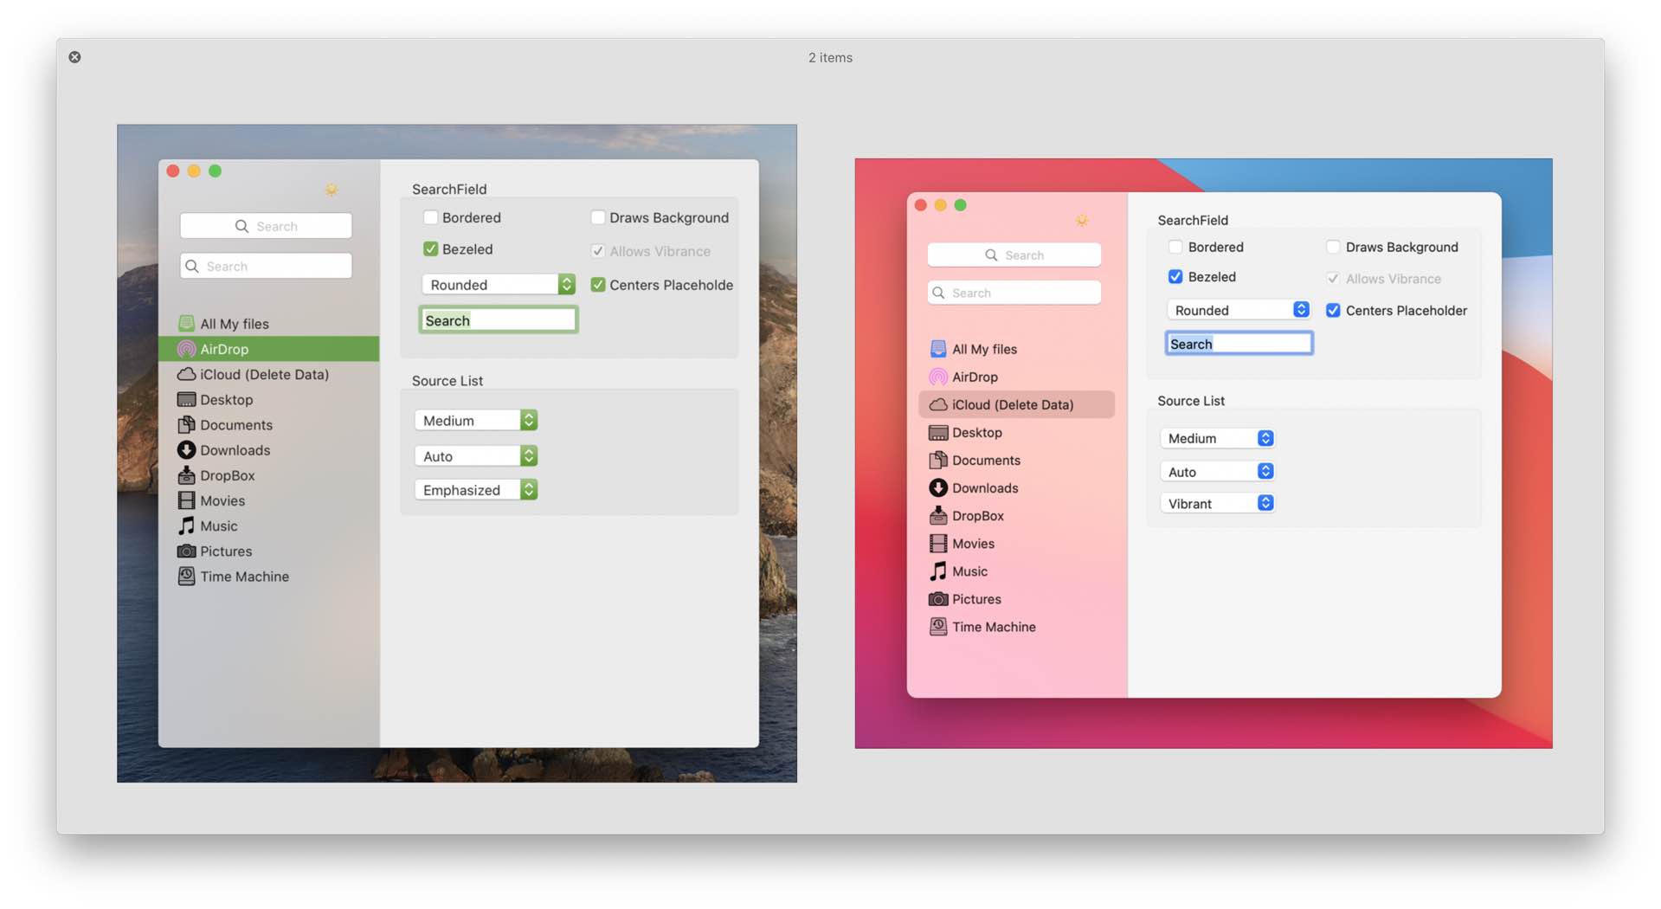This screenshot has width=1661, height=909.
Task: Check Draws Background in right window
Action: [1333, 247]
